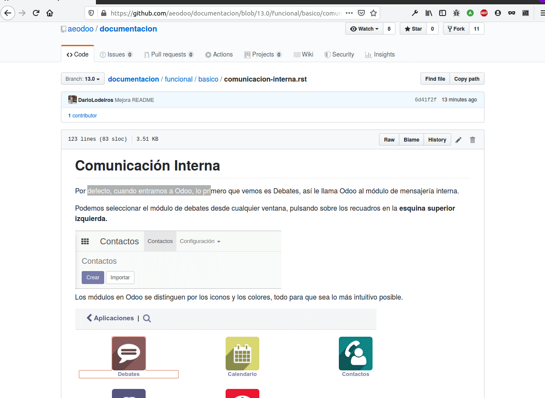Click the trash delete file icon
The width and height of the screenshot is (545, 398).
pyautogui.click(x=472, y=140)
